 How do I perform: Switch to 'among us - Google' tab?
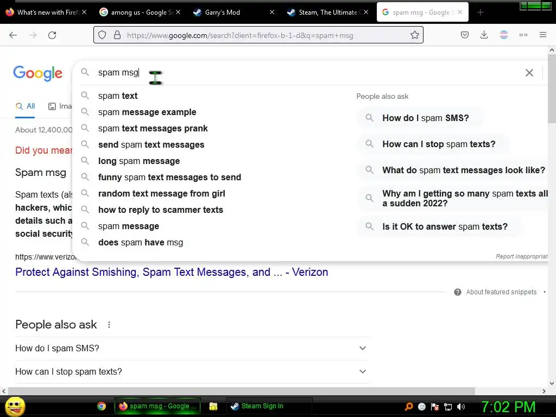(141, 12)
